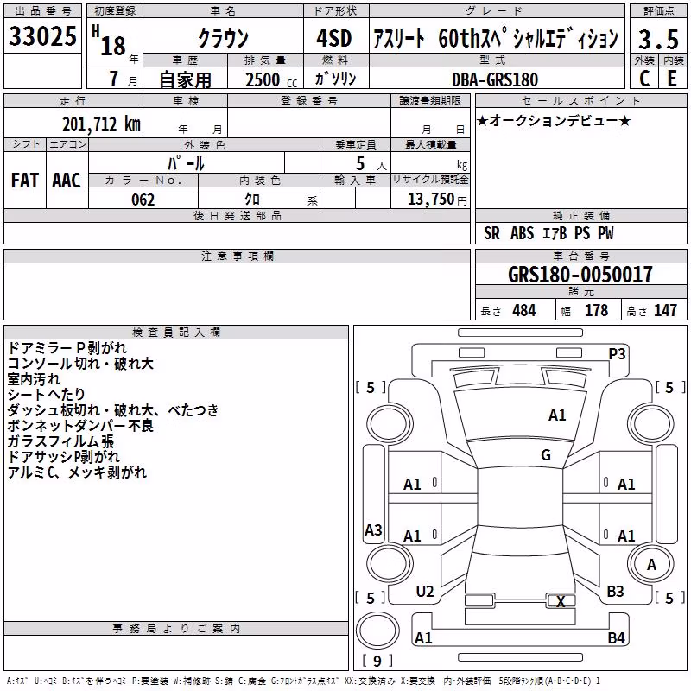Click the 車台番号 header

point(580,256)
